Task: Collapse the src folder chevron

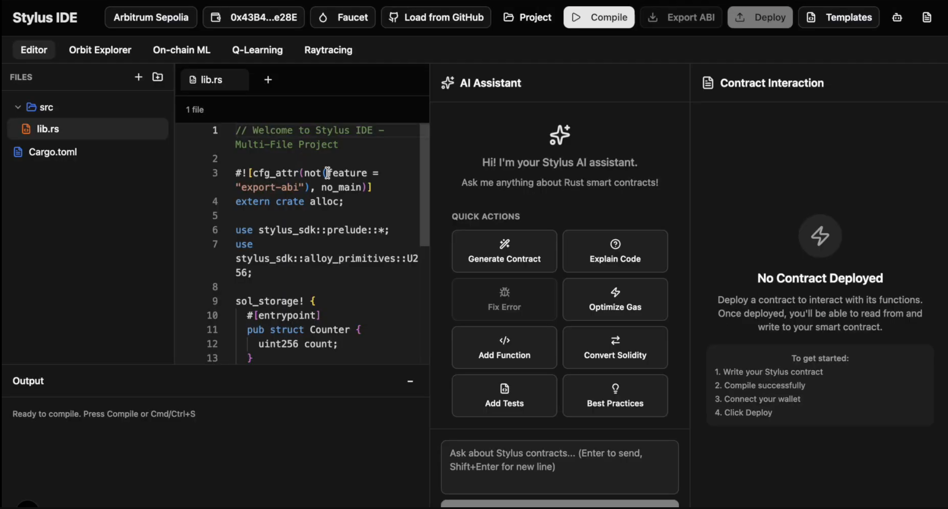Action: (x=18, y=107)
